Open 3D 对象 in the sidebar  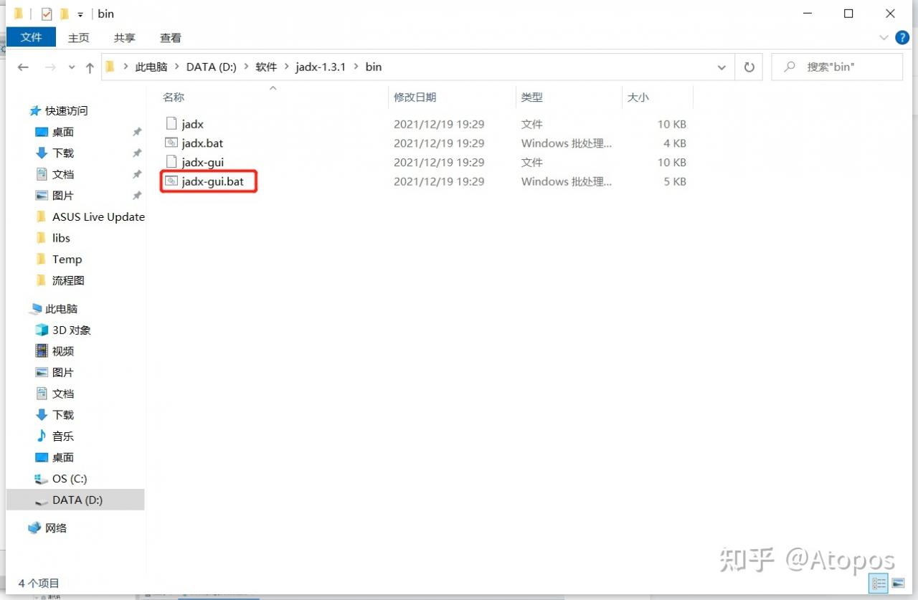tap(72, 330)
